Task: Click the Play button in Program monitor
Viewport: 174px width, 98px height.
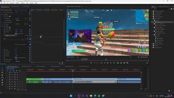Action: pos(108,63)
